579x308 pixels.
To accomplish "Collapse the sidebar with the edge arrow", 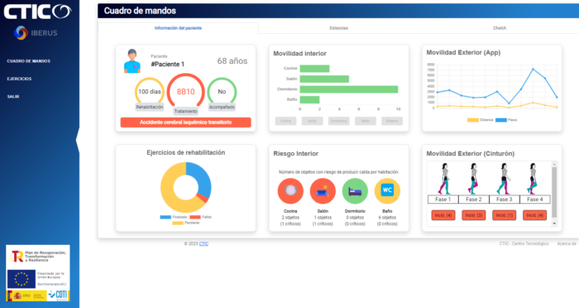I will point(77,141).
